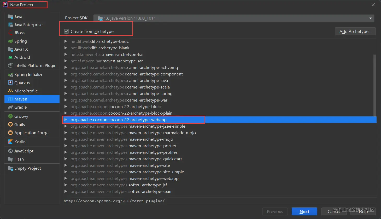
Task: Click the Help button
Action: (363, 212)
